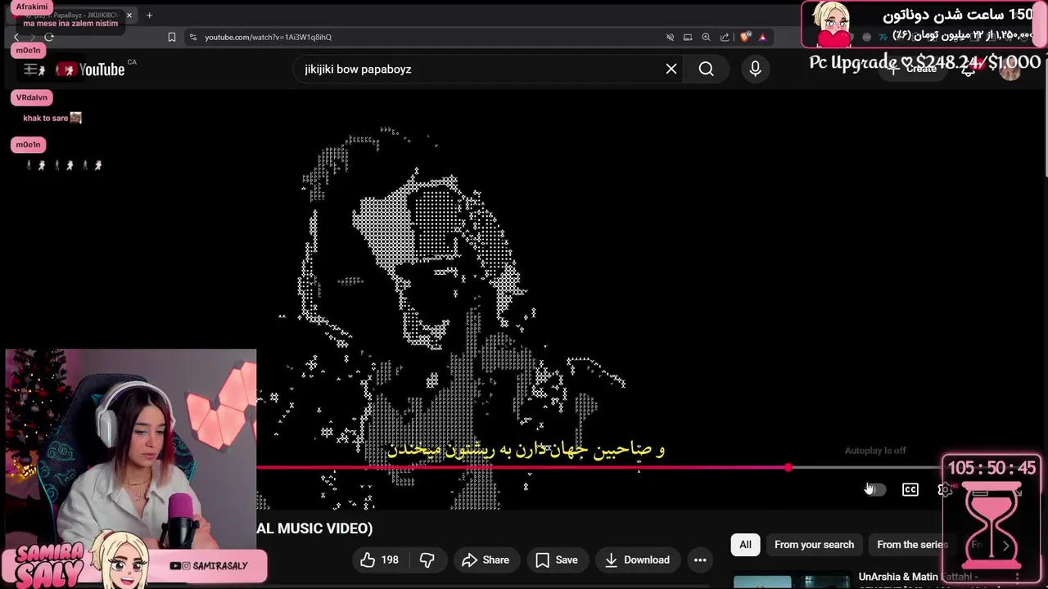Click the YouTube address bar URL

pos(268,37)
